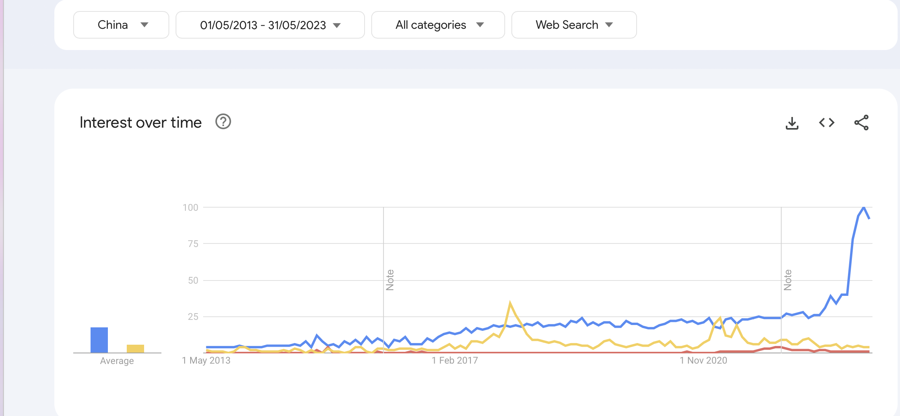Viewport: 900px width, 416px height.
Task: Click the help icon beside Interest over time
Action: coord(223,122)
